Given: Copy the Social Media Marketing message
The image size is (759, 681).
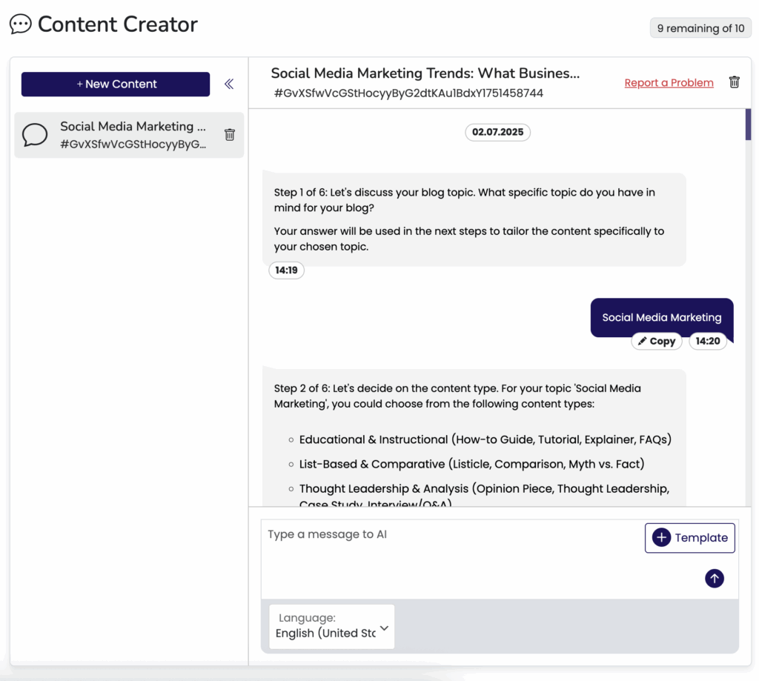Looking at the screenshot, I should coord(657,341).
